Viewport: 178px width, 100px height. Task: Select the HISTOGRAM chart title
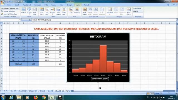pyautogui.click(x=98, y=36)
